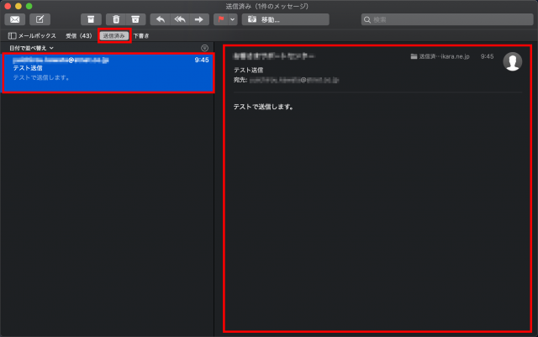The width and height of the screenshot is (538, 337).
Task: Archive the selected message
Action: pos(91,18)
